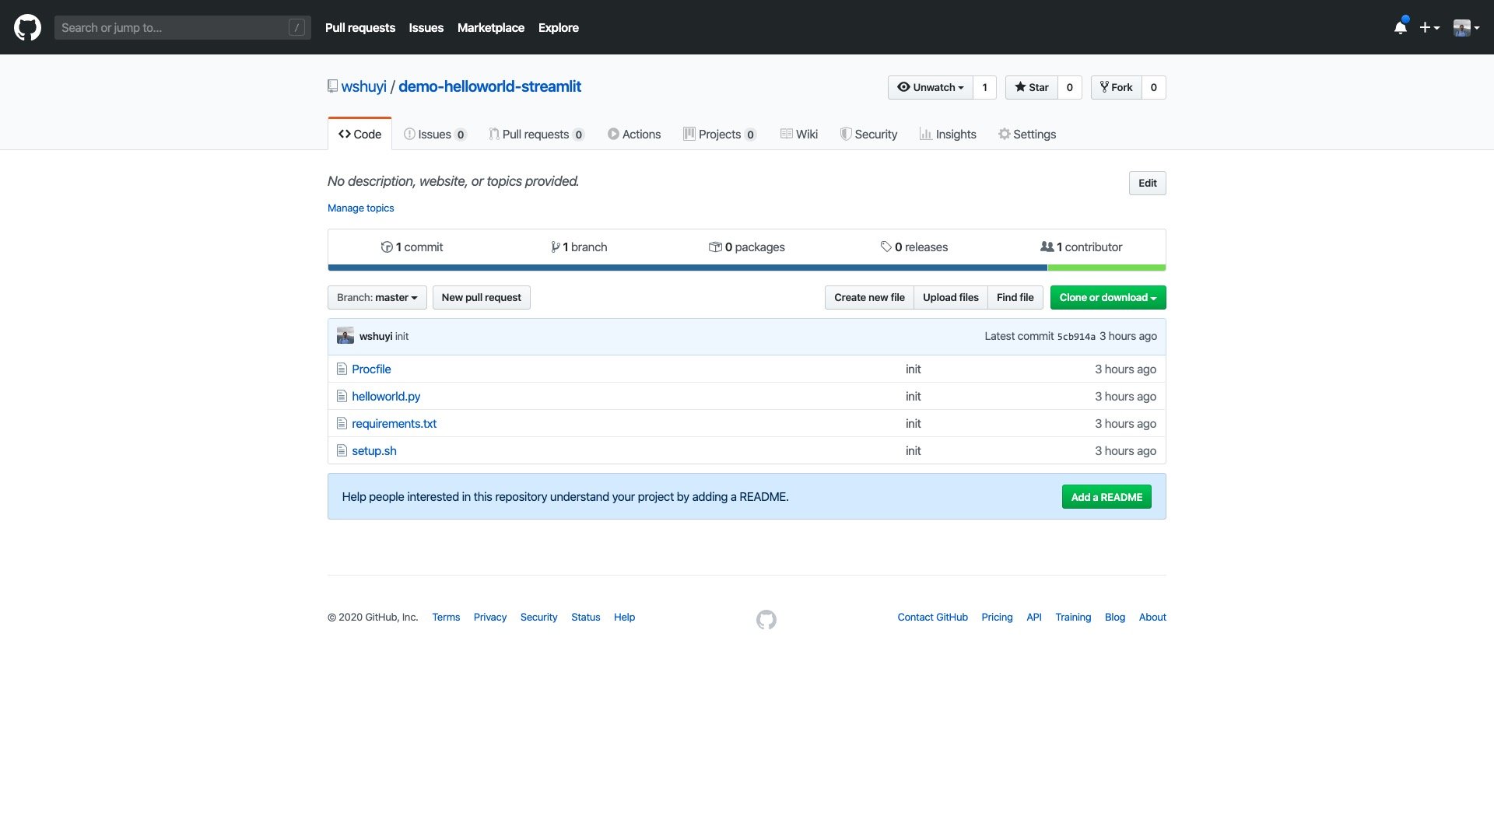View 0 releases

914,247
